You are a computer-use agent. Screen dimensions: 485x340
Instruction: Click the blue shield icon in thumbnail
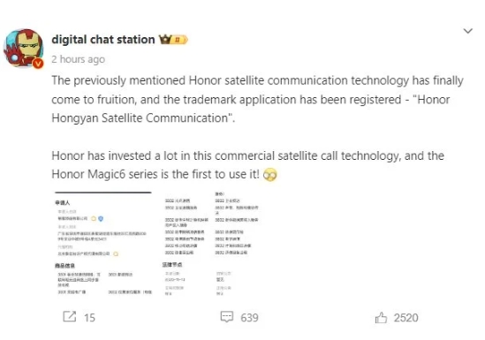pos(101,218)
